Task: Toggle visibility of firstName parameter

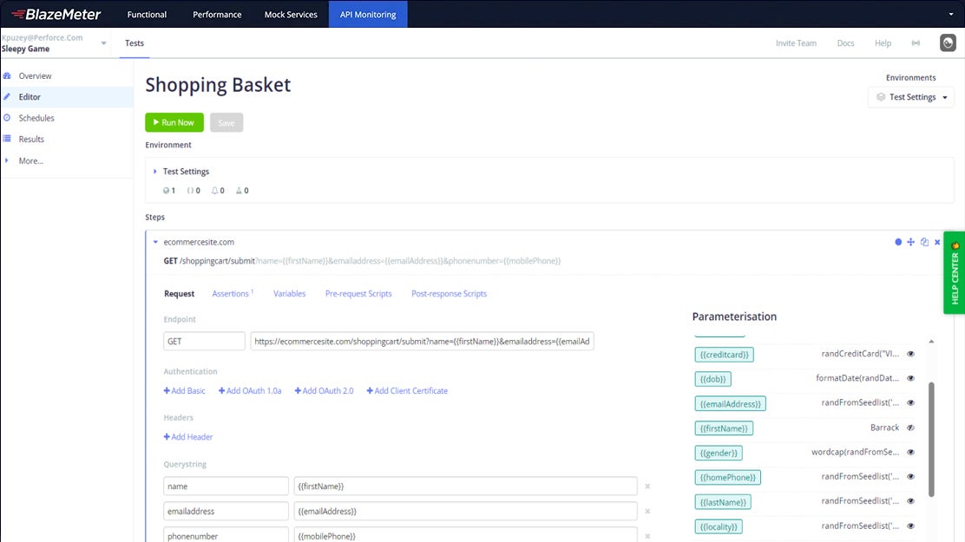Action: [x=911, y=428]
